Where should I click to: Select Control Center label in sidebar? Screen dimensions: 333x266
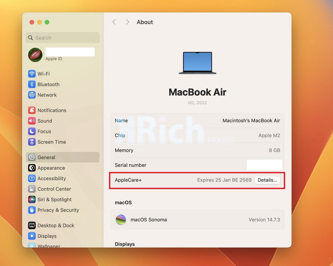point(54,189)
